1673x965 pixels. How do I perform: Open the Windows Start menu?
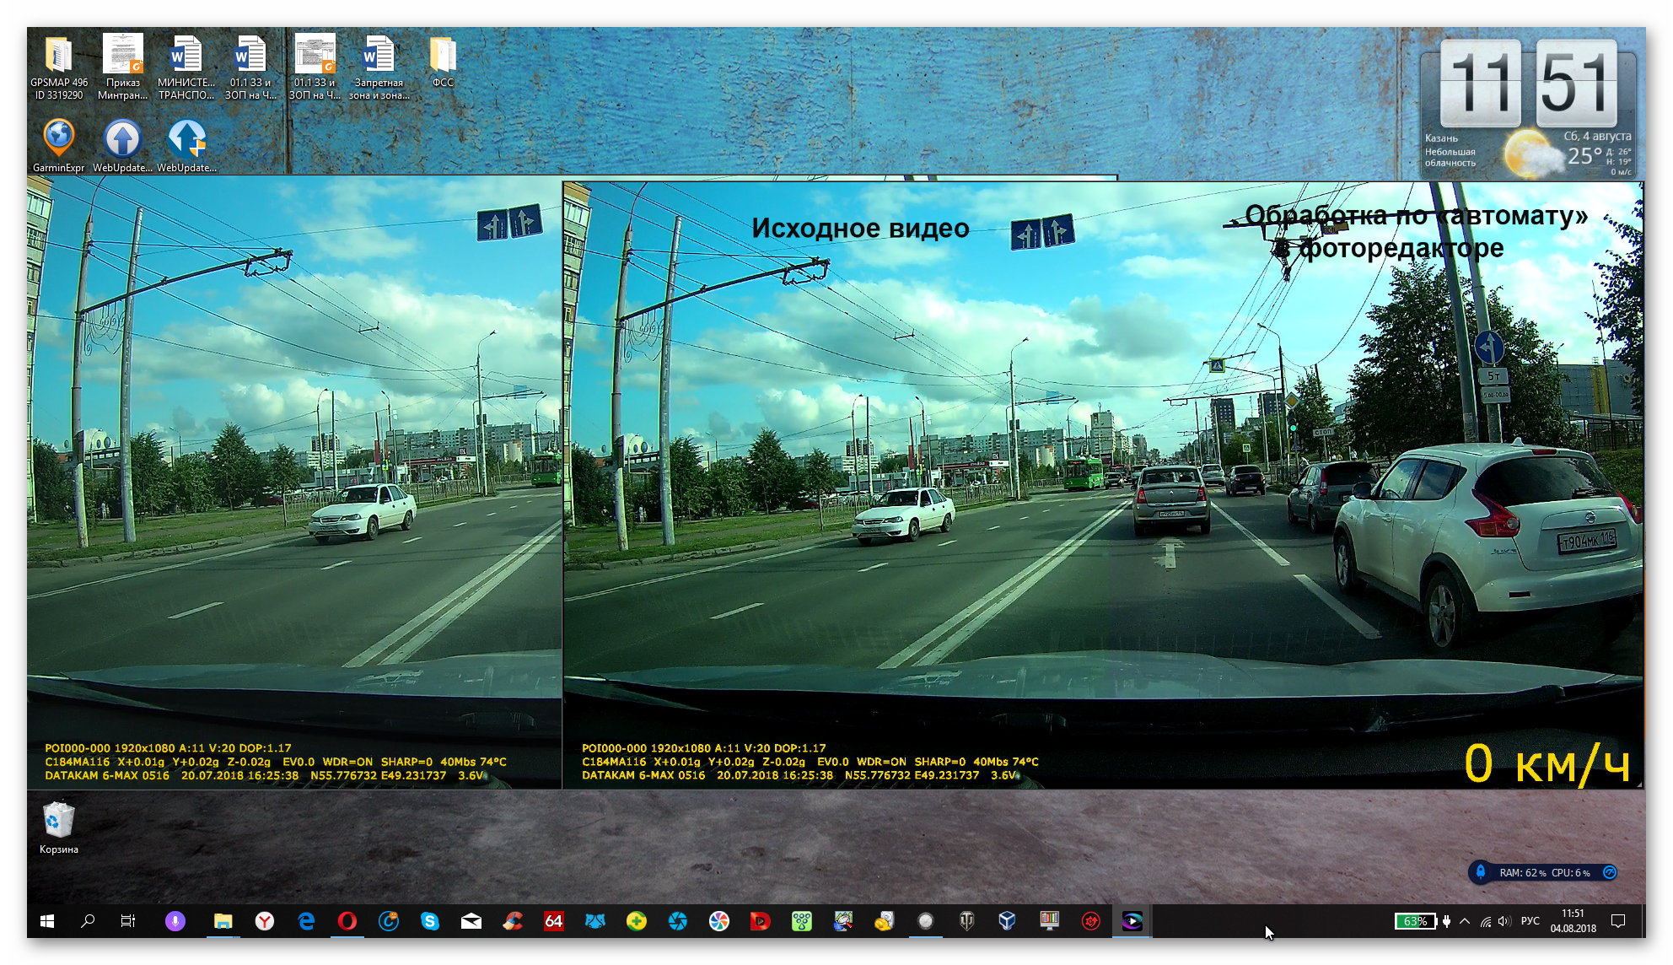47,921
